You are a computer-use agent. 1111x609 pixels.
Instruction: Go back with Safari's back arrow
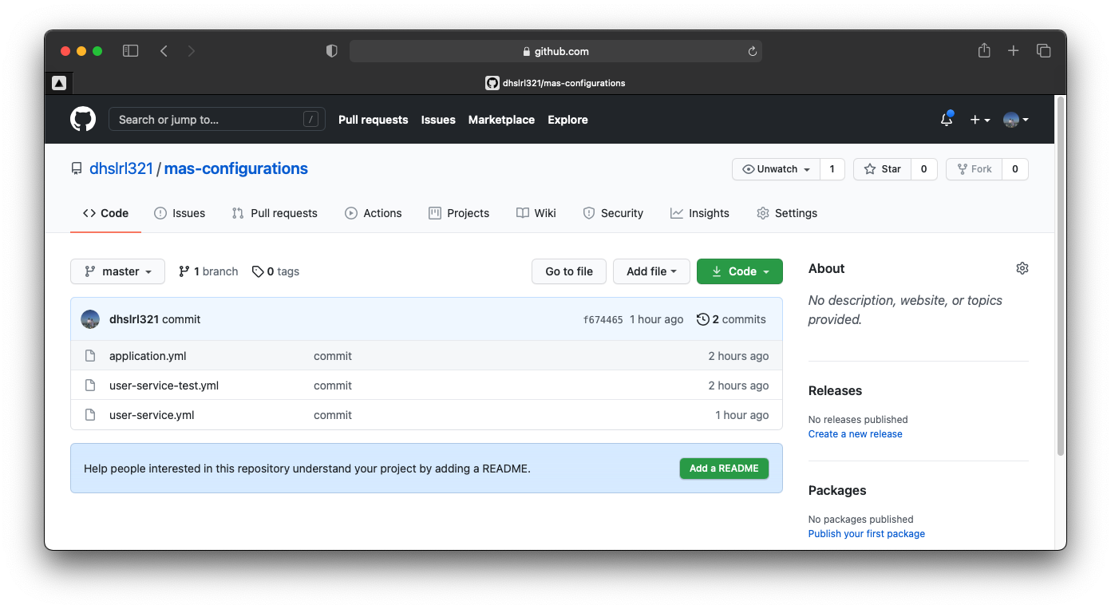164,51
